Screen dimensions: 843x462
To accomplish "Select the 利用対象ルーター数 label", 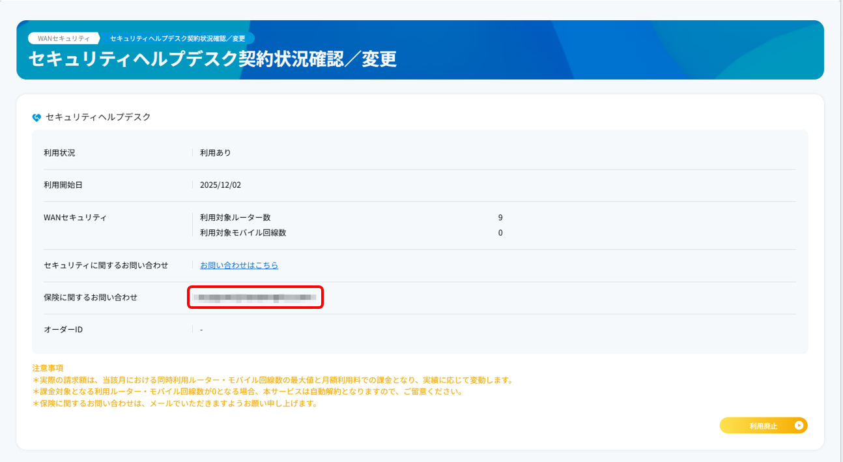I will coord(235,218).
